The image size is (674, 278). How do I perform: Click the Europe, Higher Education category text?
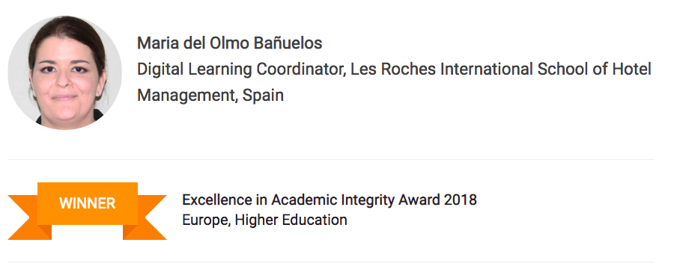pos(265,220)
